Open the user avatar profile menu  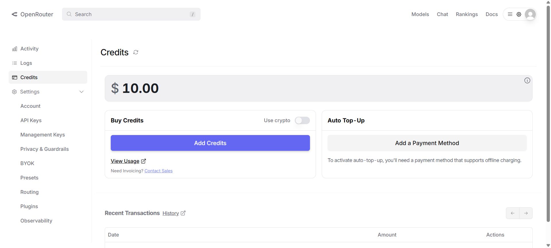(530, 14)
